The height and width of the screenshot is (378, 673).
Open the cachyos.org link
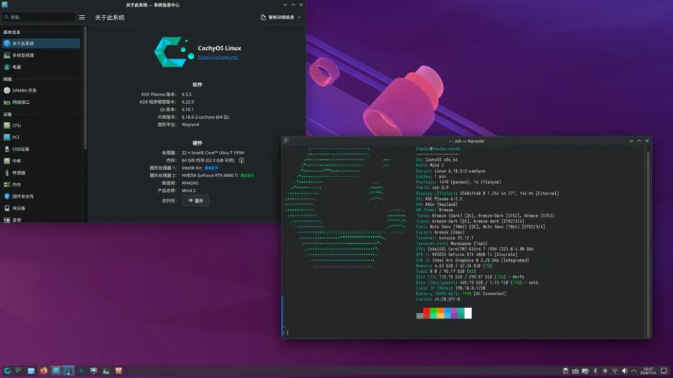point(218,57)
